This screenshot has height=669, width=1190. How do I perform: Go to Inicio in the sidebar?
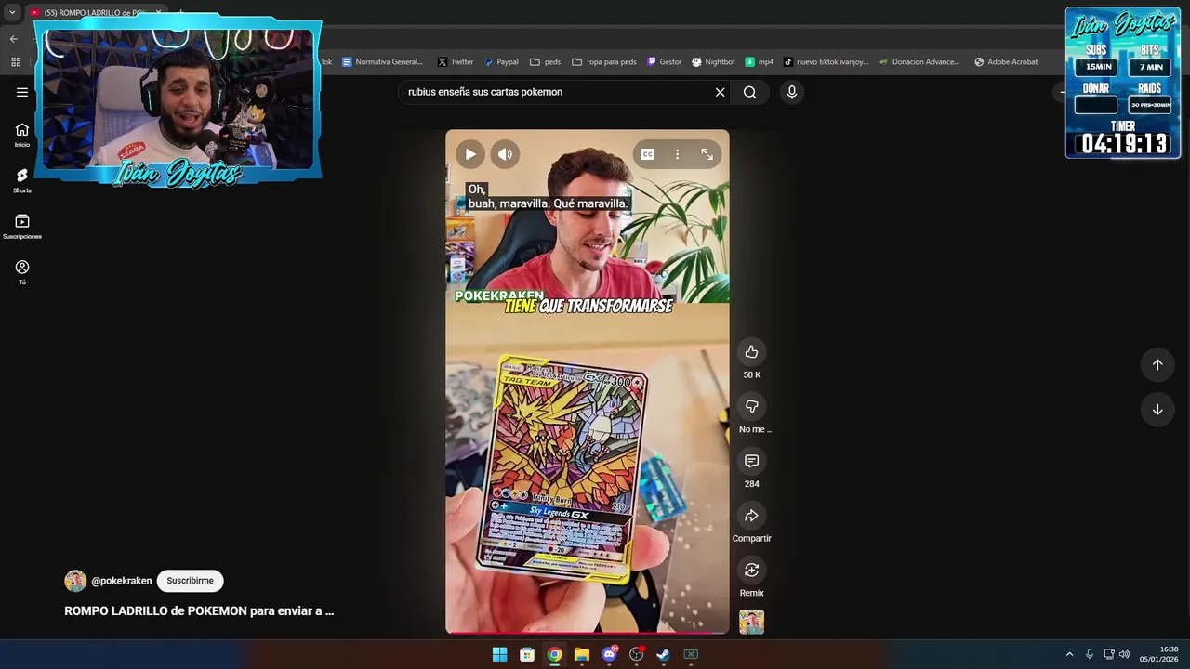coord(22,135)
